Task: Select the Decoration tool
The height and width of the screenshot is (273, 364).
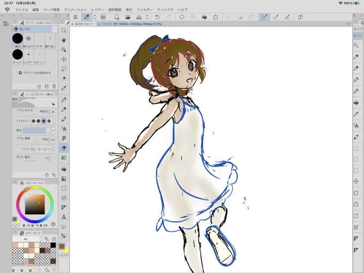Action: pyautogui.click(x=64, y=138)
